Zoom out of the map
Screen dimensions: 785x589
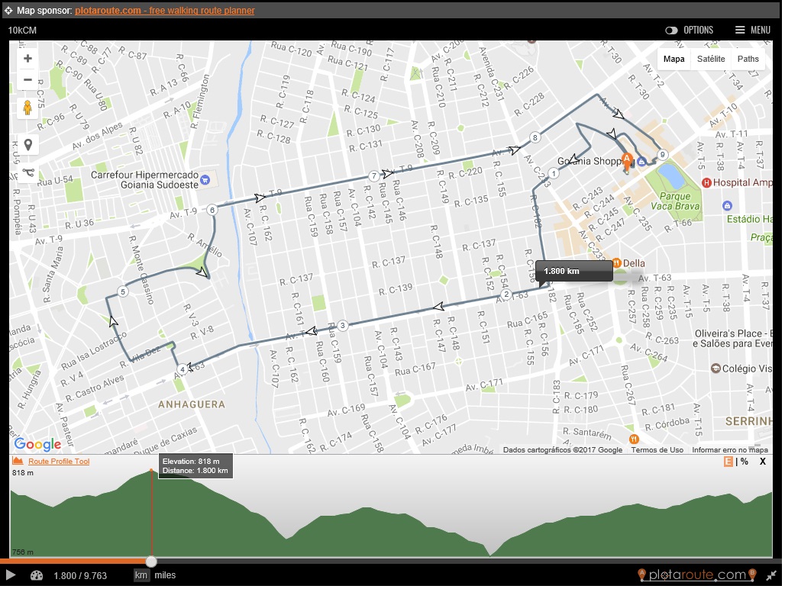pos(27,79)
